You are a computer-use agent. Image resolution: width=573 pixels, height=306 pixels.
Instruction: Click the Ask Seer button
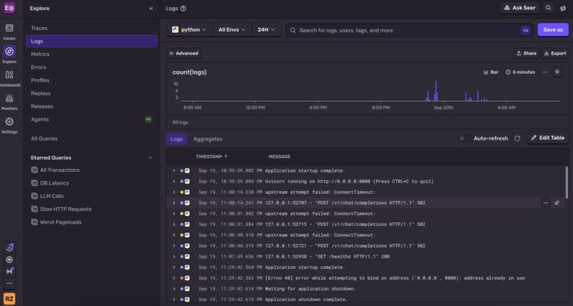click(x=519, y=8)
